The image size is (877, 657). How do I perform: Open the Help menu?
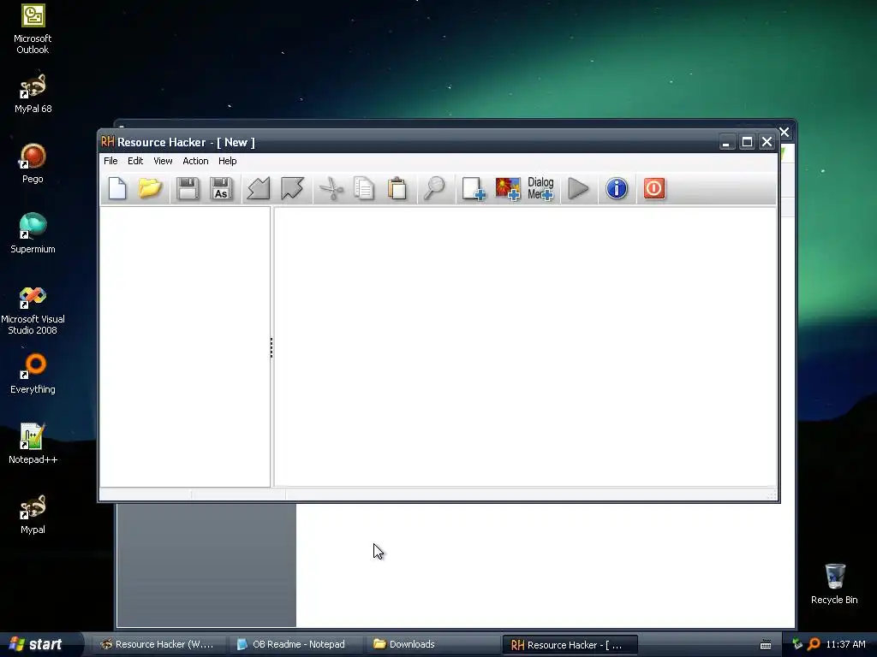[228, 161]
